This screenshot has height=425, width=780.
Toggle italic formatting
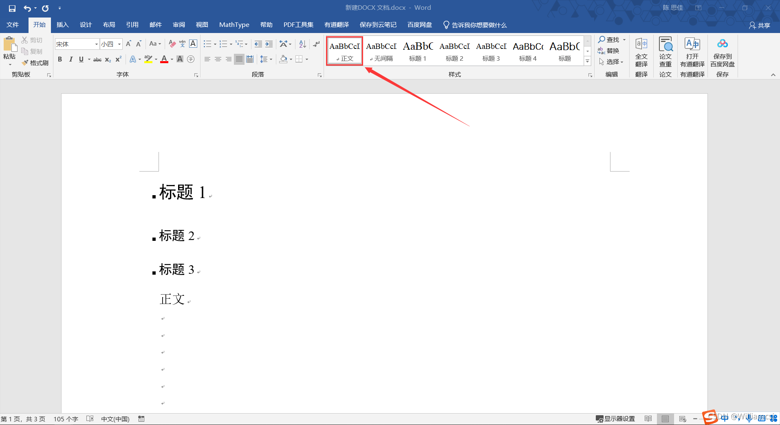coord(71,59)
